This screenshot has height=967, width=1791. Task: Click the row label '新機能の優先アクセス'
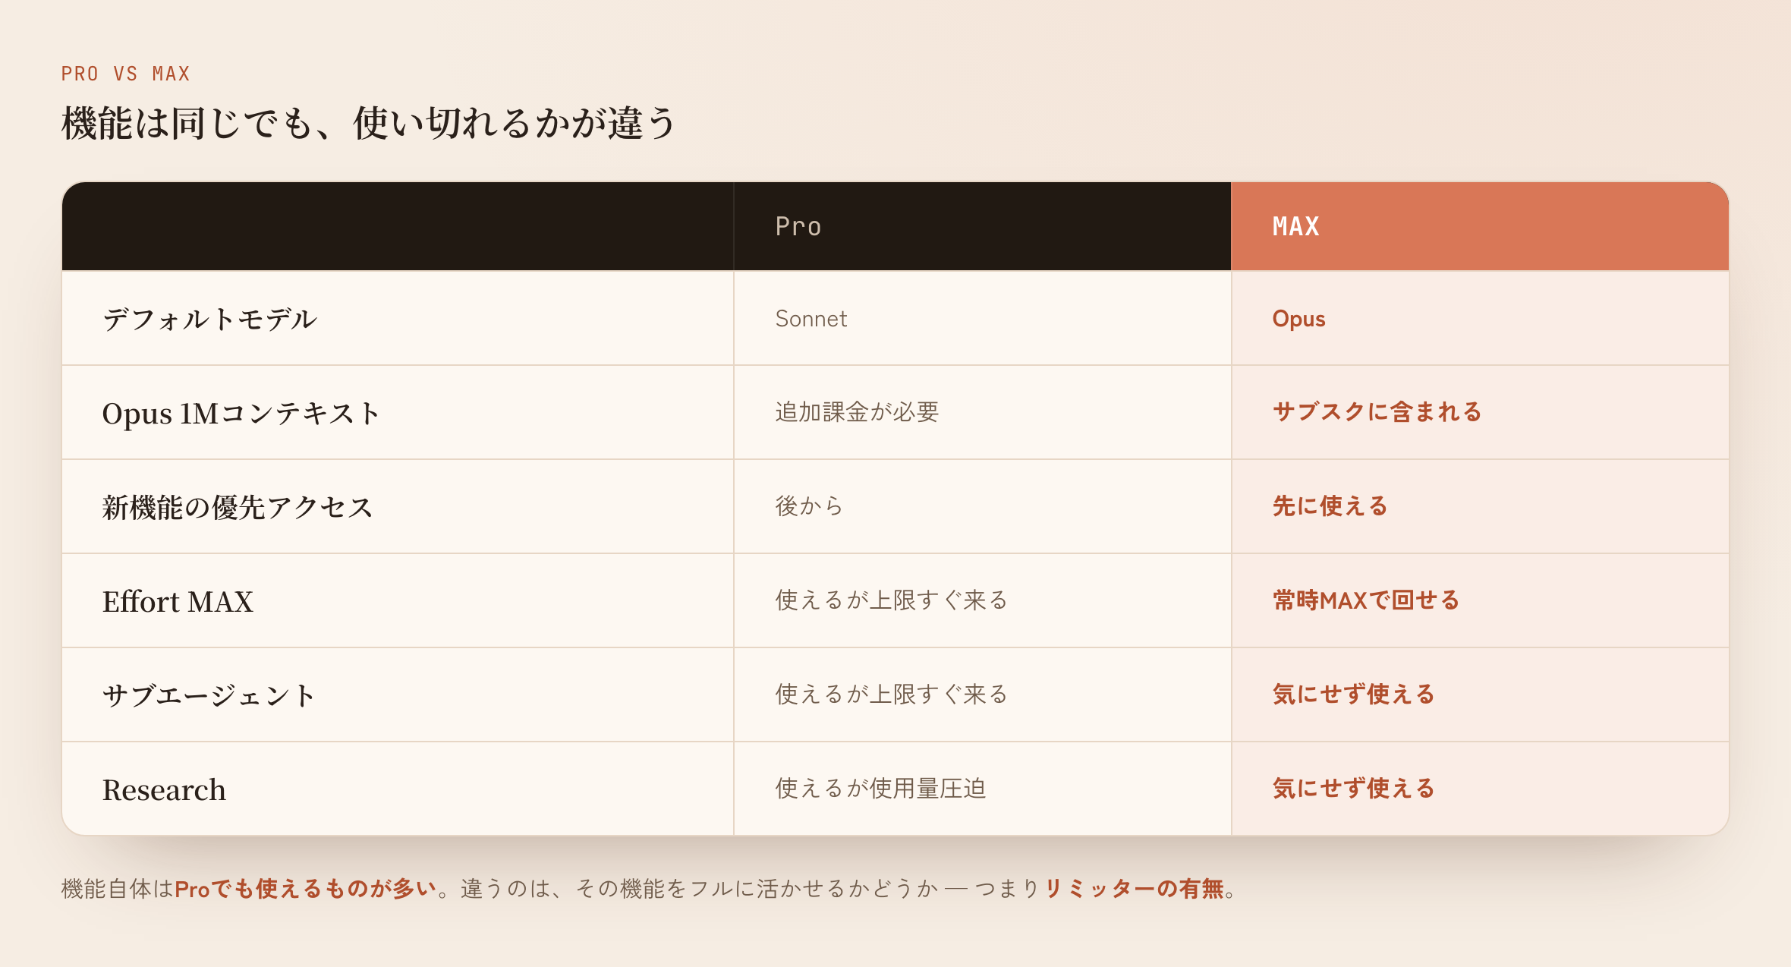pos(238,507)
